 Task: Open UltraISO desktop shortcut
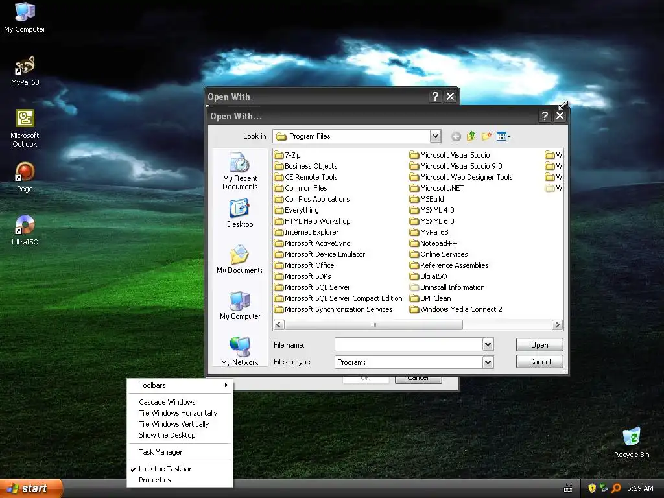click(25, 230)
